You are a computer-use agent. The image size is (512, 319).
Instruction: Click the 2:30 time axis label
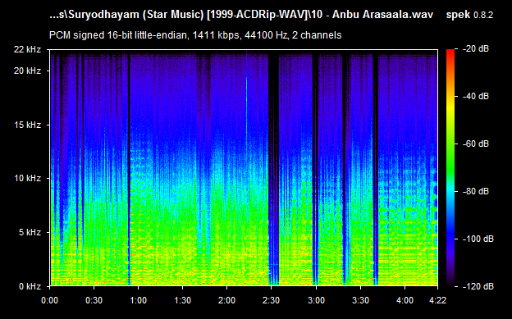(x=272, y=300)
